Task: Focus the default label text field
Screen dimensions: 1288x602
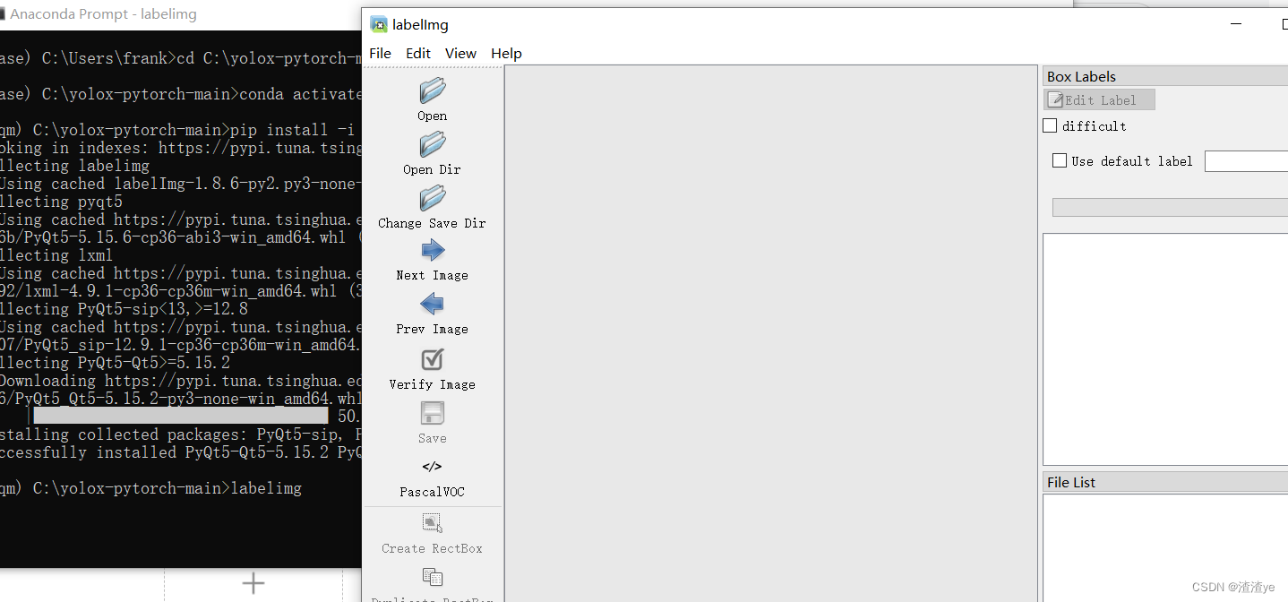Action: tap(1246, 161)
